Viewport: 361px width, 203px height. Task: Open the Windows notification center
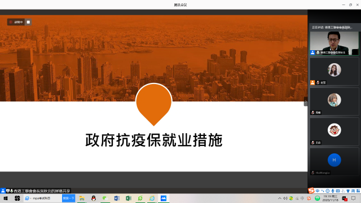point(354,198)
